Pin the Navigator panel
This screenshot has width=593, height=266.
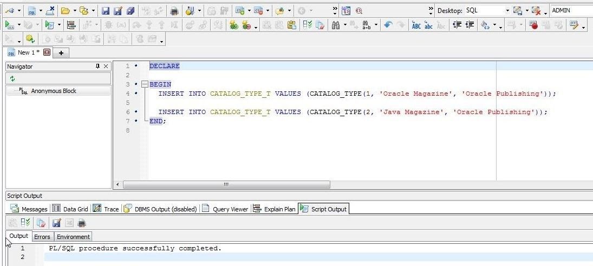click(x=97, y=66)
